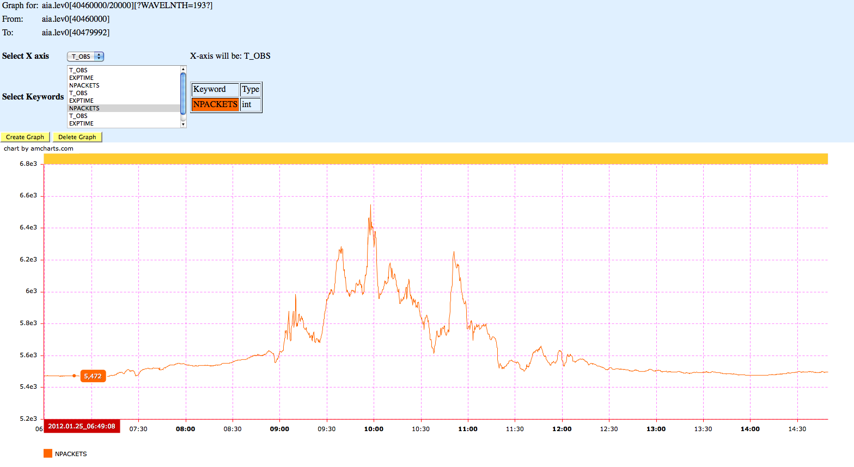Select the last EXPTIME entry in keywords list
The image size is (854, 467).
(x=81, y=123)
